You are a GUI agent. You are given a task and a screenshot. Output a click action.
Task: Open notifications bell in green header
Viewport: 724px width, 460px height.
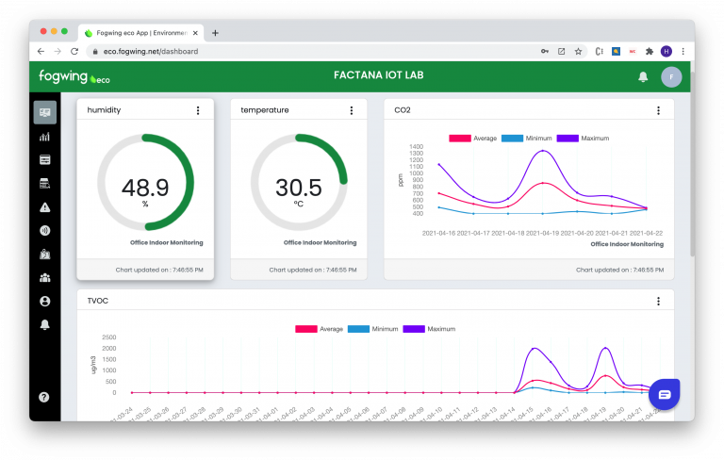tap(643, 76)
